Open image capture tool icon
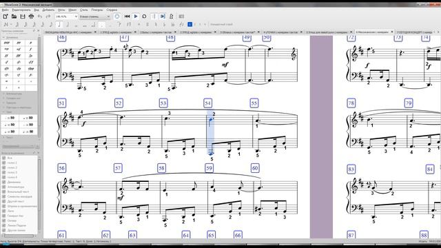Image resolution: width=441 pixels, height=248 pixels. [x=181, y=17]
